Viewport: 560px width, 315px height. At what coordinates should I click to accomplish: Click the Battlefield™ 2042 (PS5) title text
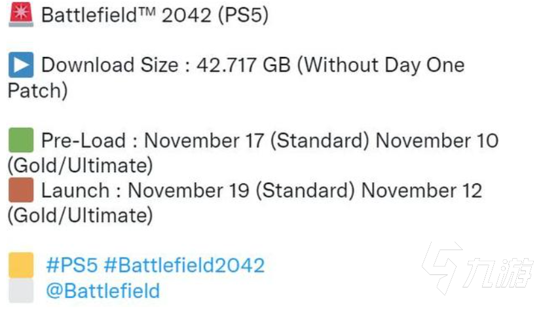(x=155, y=15)
